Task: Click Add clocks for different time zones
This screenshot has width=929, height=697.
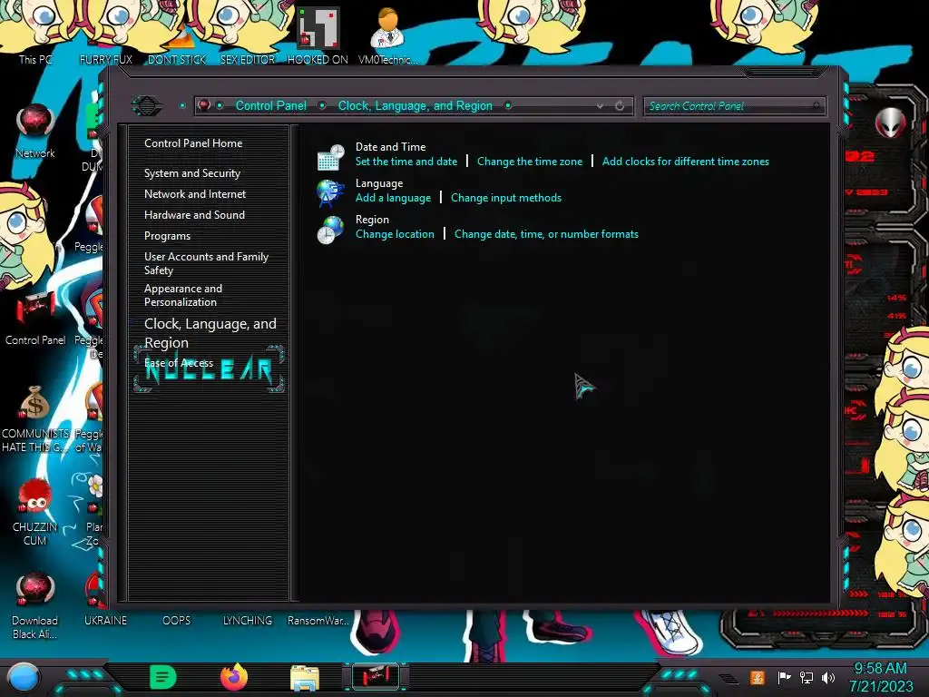Action: (686, 162)
